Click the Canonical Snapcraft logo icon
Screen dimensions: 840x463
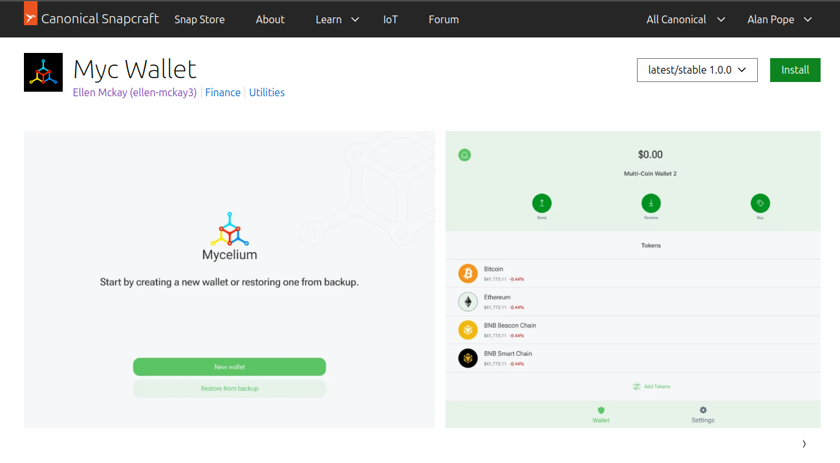30,14
